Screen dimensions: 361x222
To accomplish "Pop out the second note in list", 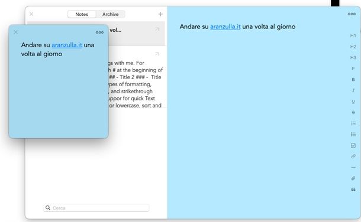I will click(x=157, y=54).
